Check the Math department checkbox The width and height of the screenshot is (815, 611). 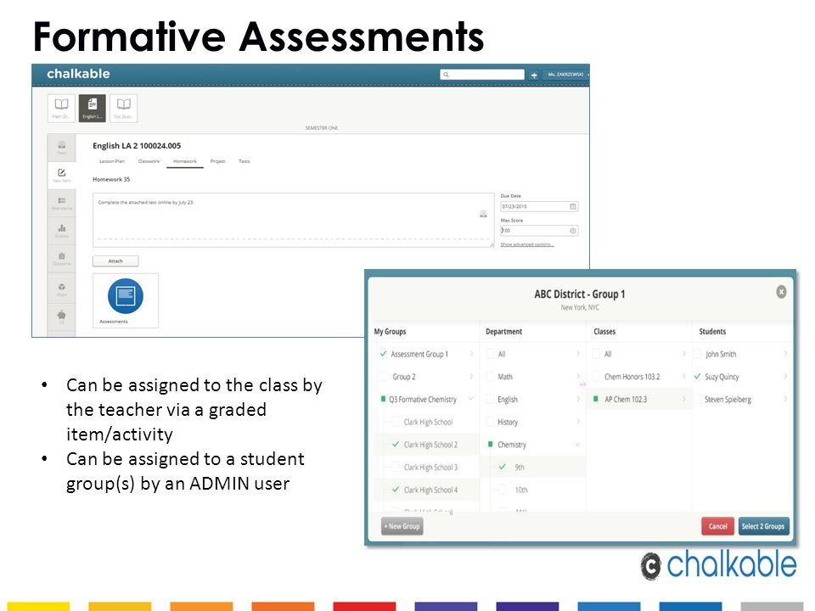[490, 376]
